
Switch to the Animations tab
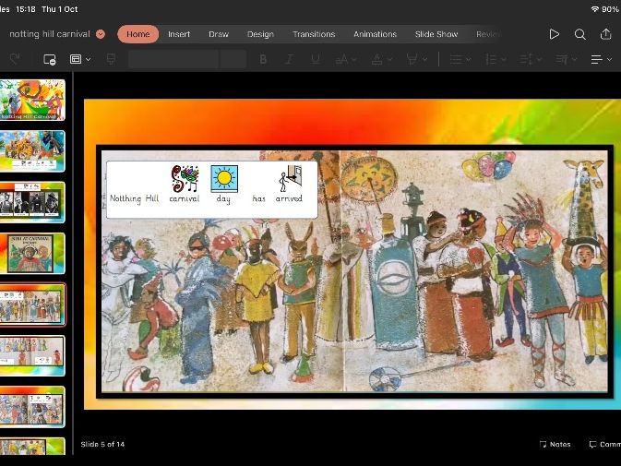pos(375,34)
